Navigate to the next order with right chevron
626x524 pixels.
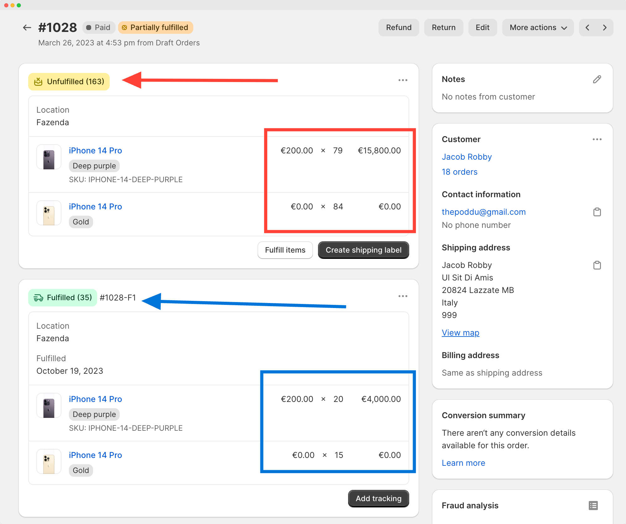click(605, 28)
